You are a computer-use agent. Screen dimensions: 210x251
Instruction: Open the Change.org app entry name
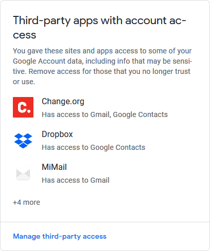(x=63, y=102)
